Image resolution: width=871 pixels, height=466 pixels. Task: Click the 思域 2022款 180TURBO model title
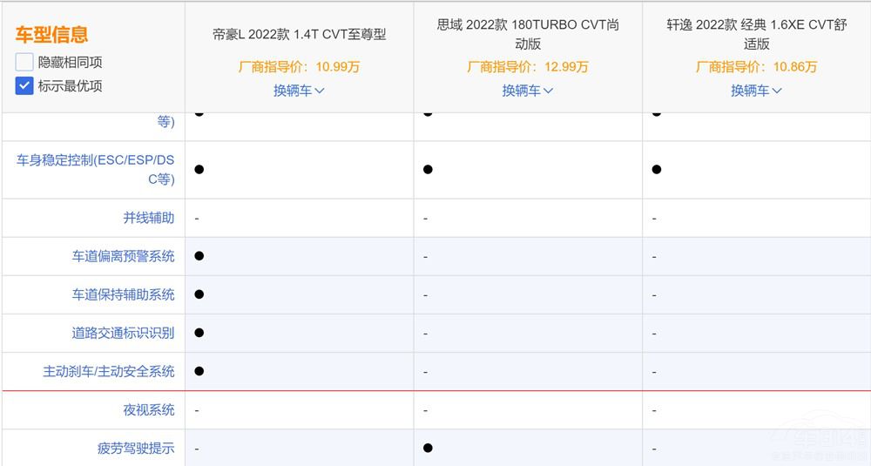[x=528, y=34]
